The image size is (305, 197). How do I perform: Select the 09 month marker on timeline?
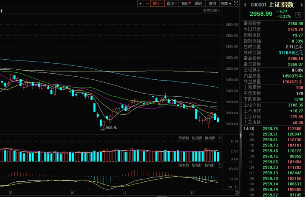click(11, 193)
